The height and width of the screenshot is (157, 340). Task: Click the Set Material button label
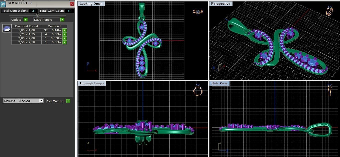coord(56,101)
